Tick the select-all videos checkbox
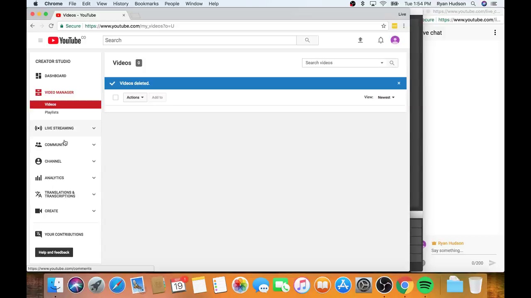 (115, 97)
